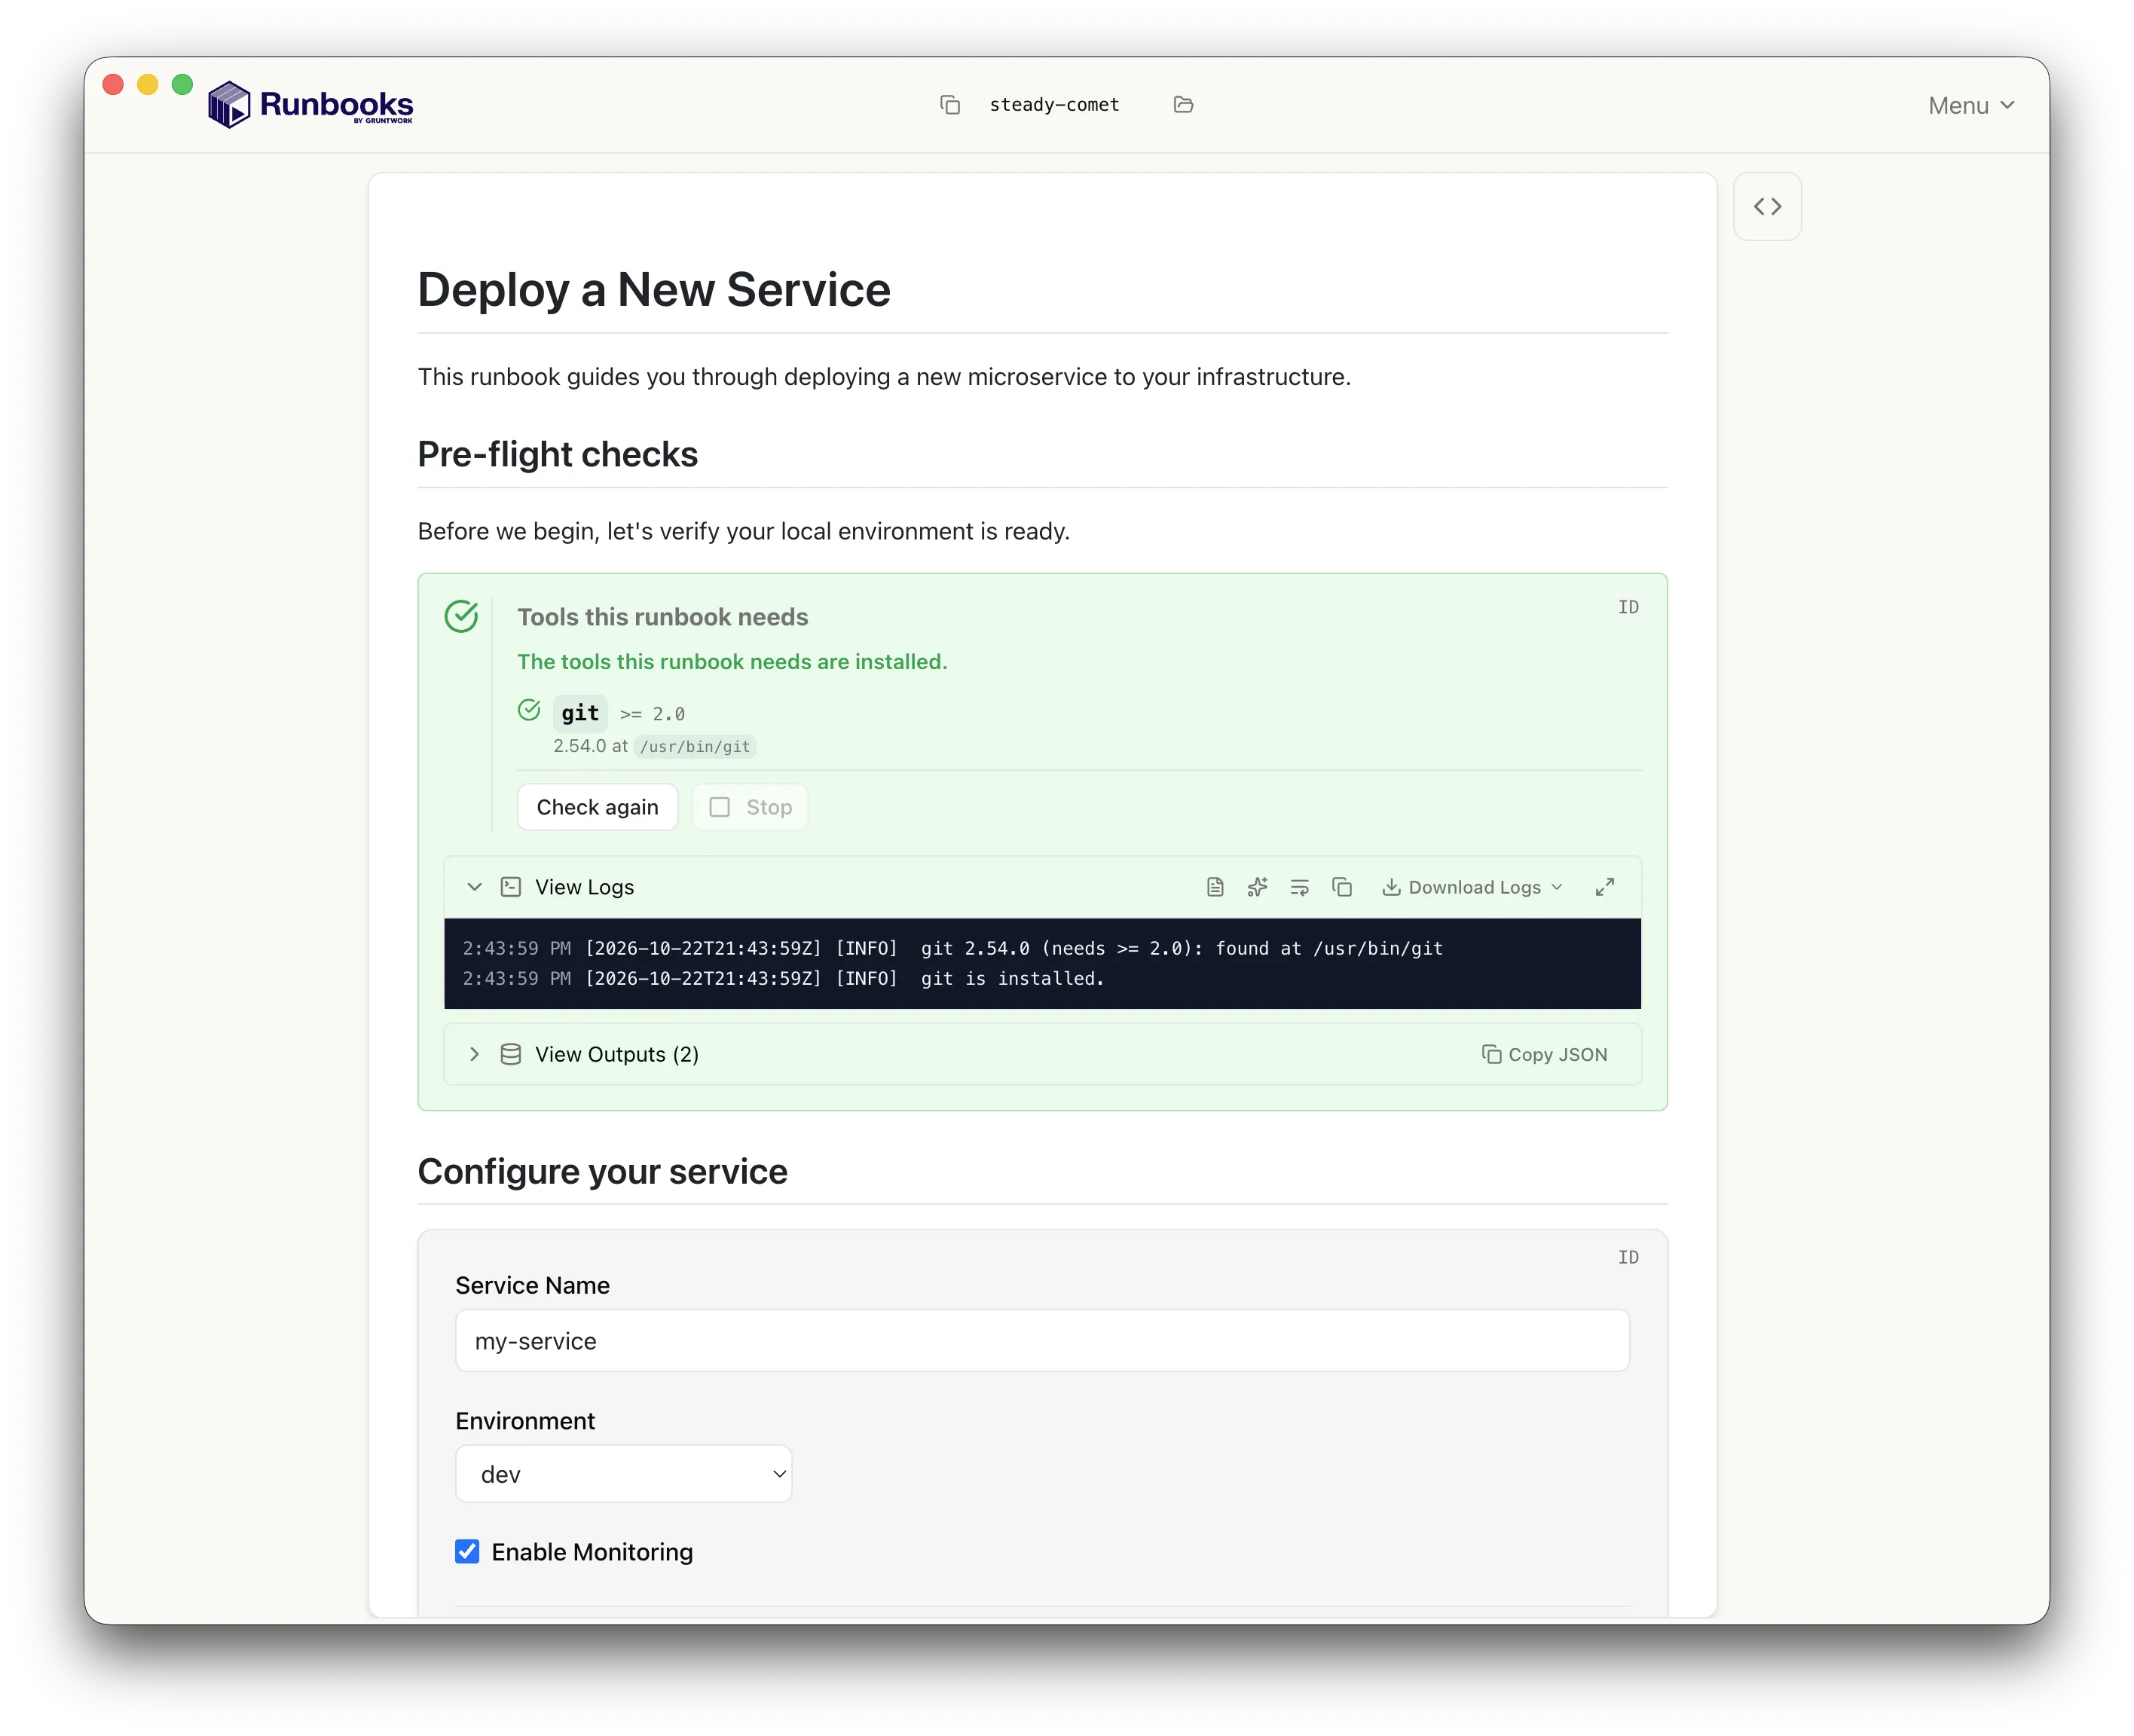Expand the View Outputs (2) section
This screenshot has width=2134, height=1736.
(474, 1054)
